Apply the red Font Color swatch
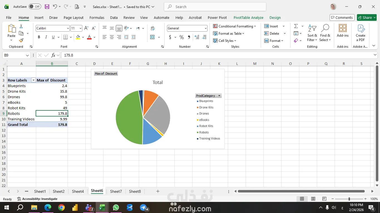380x213 pixels. 89,37
